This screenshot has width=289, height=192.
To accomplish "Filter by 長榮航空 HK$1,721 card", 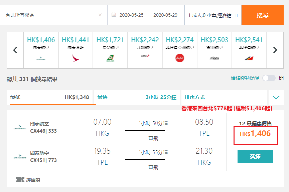I will [110, 50].
